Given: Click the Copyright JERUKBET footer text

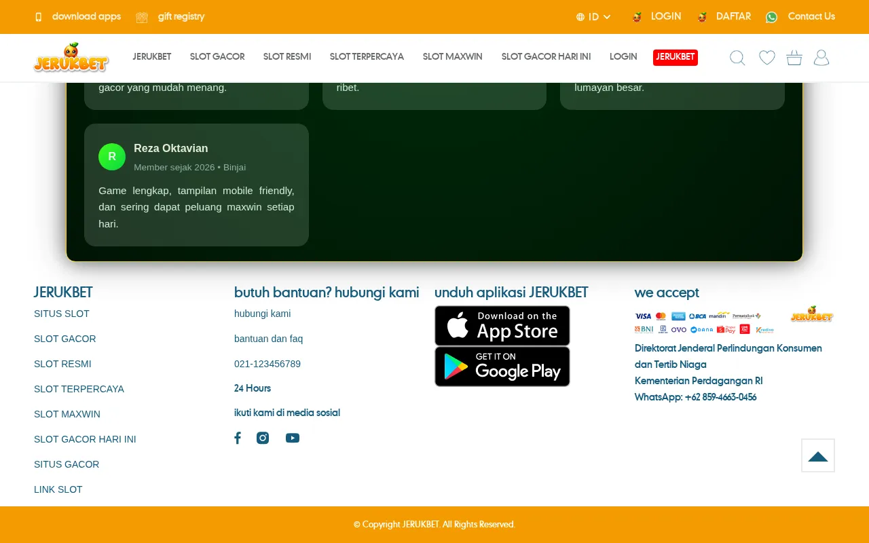Looking at the screenshot, I should (x=434, y=525).
